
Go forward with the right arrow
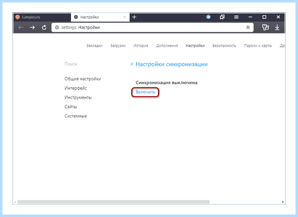tap(32, 27)
